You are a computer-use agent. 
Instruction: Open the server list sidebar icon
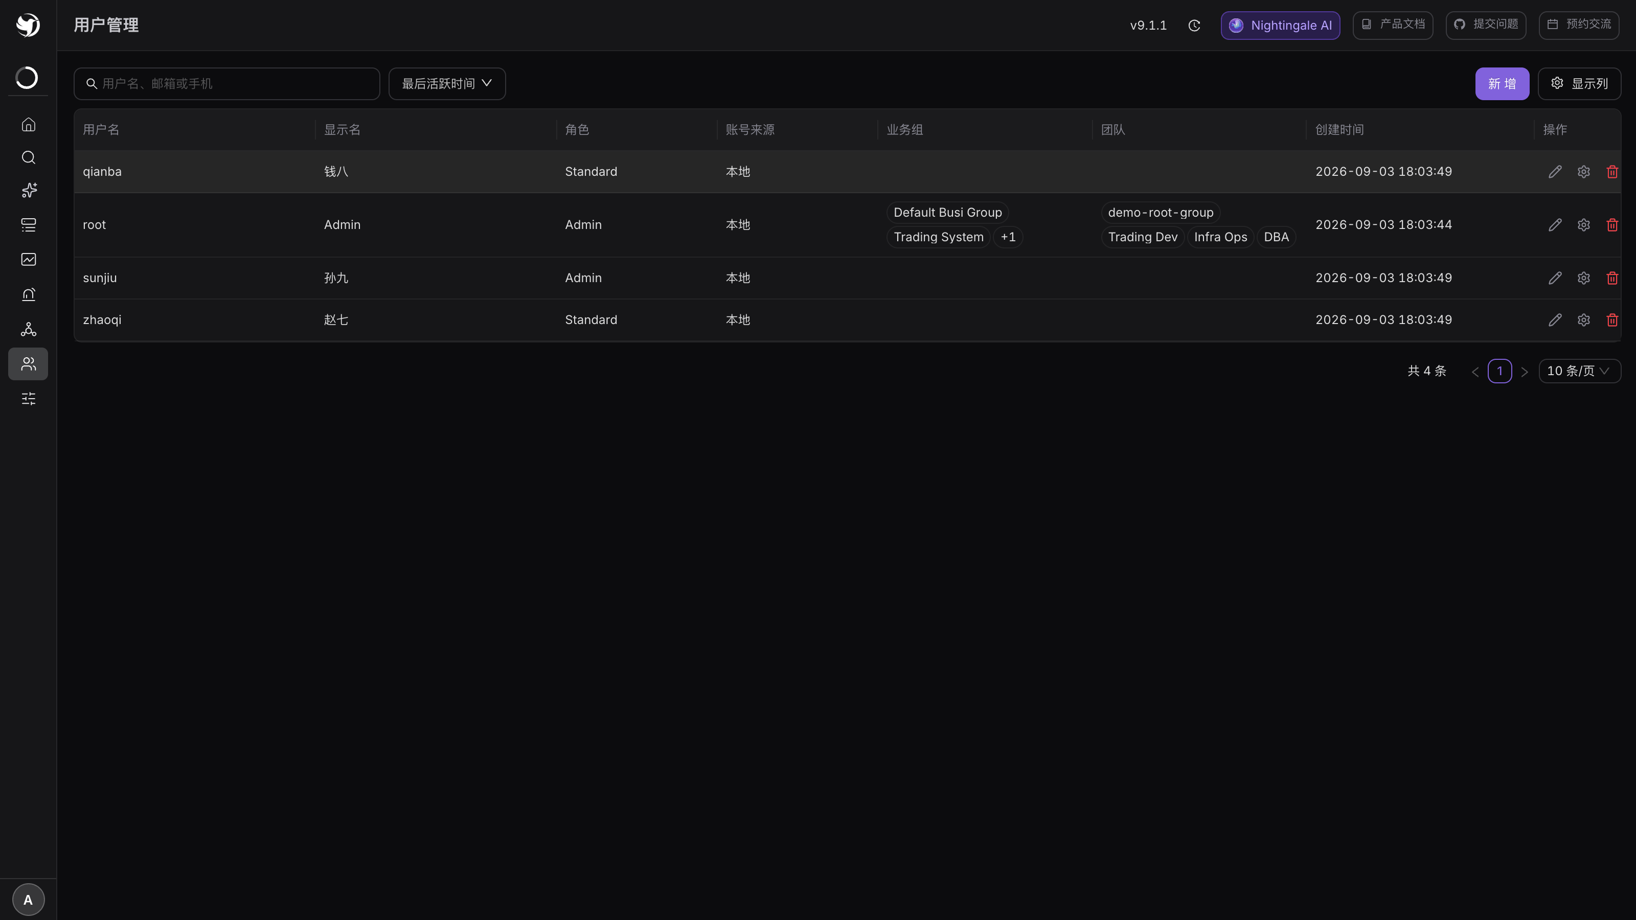click(x=29, y=225)
